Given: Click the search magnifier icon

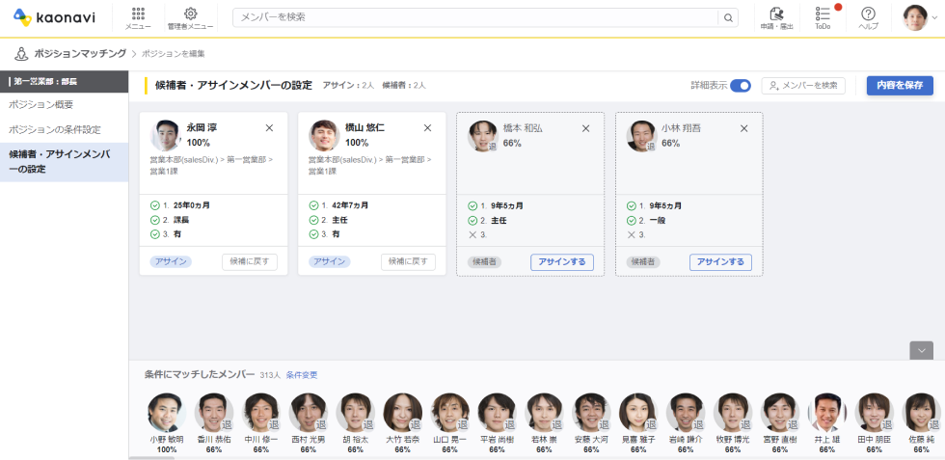Looking at the screenshot, I should pyautogui.click(x=728, y=17).
